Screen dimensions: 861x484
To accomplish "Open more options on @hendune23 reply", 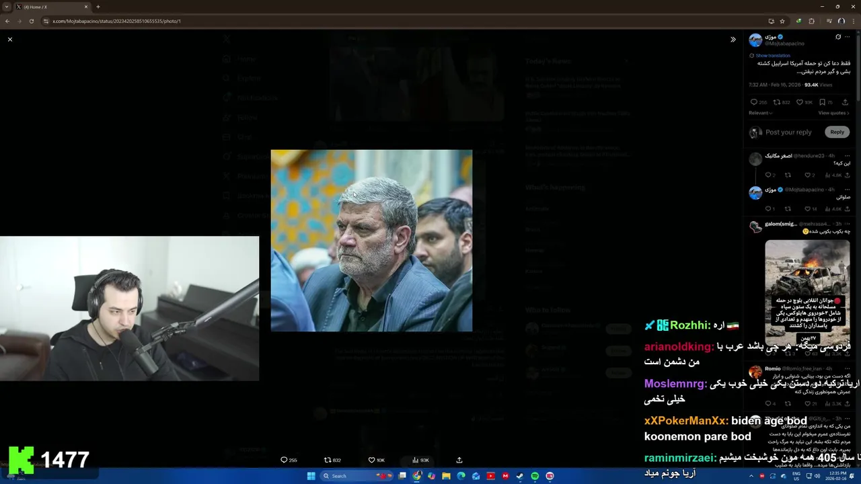I will pyautogui.click(x=846, y=155).
